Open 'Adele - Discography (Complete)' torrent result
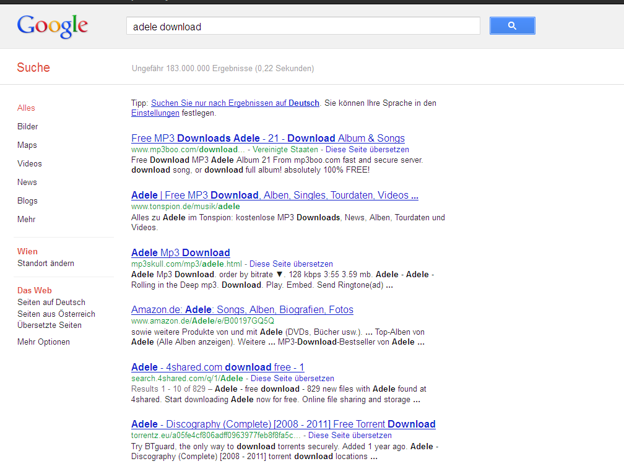 pos(284,424)
